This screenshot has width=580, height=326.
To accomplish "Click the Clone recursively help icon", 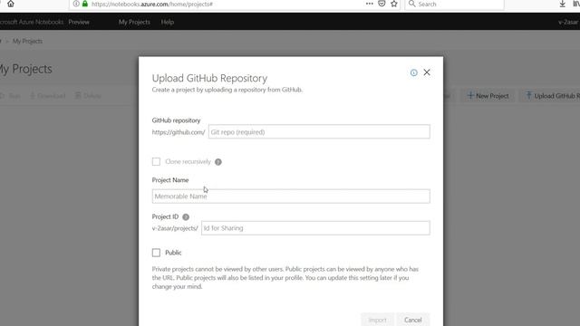I will (x=218, y=162).
